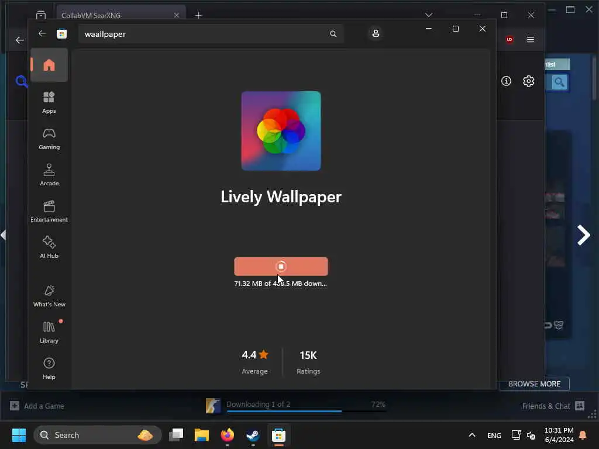
Task: Open File Explorer from taskbar
Action: 202,435
